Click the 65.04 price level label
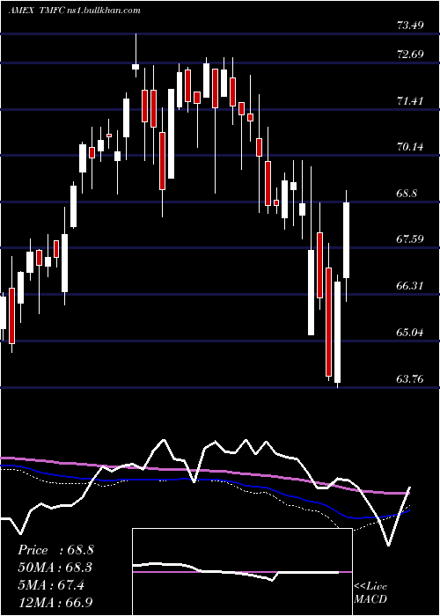The image size is (440, 616). tap(410, 333)
